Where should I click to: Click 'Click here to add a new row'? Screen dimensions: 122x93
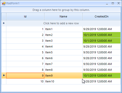pos(63,23)
